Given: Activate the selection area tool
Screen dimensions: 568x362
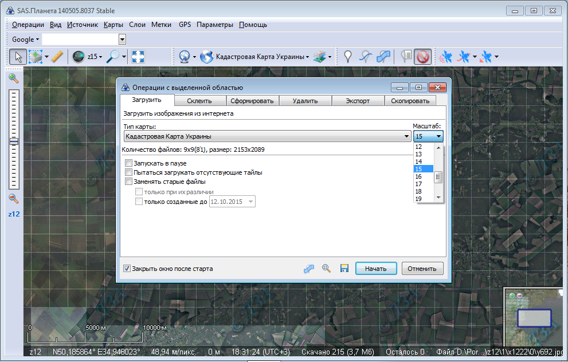Looking at the screenshot, I should [36, 57].
